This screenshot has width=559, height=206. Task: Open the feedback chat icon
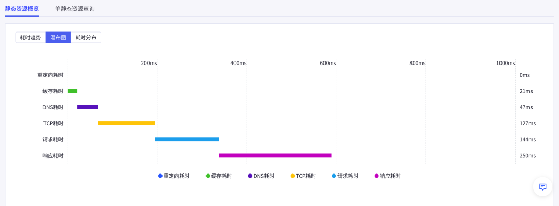click(542, 187)
